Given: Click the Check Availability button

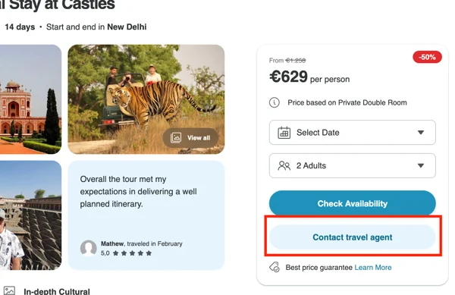Looking at the screenshot, I should [x=353, y=203].
